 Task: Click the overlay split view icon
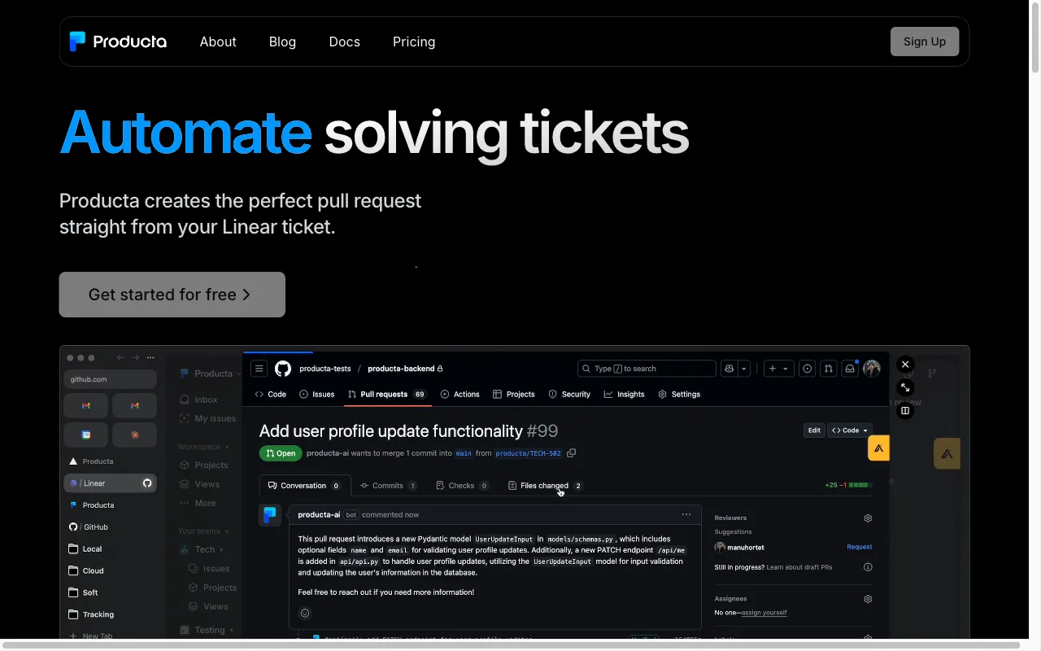coord(905,410)
